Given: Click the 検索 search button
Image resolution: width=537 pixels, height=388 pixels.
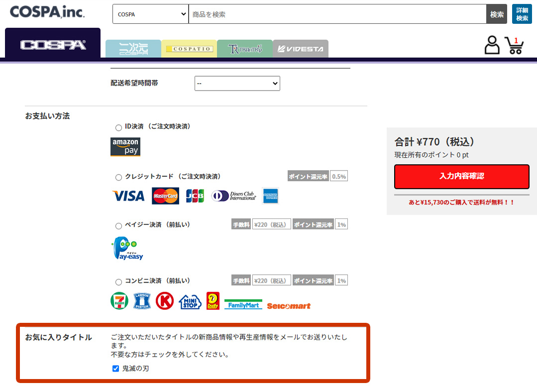Looking at the screenshot, I should tap(497, 14).
